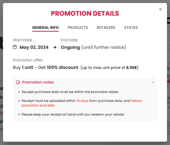Switch to the General Info tab

pos(46,28)
